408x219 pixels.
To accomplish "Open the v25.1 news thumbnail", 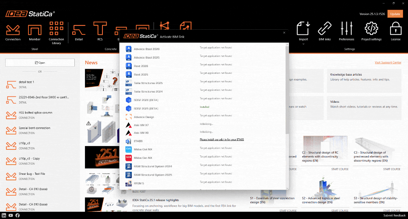I will [x=102, y=157].
